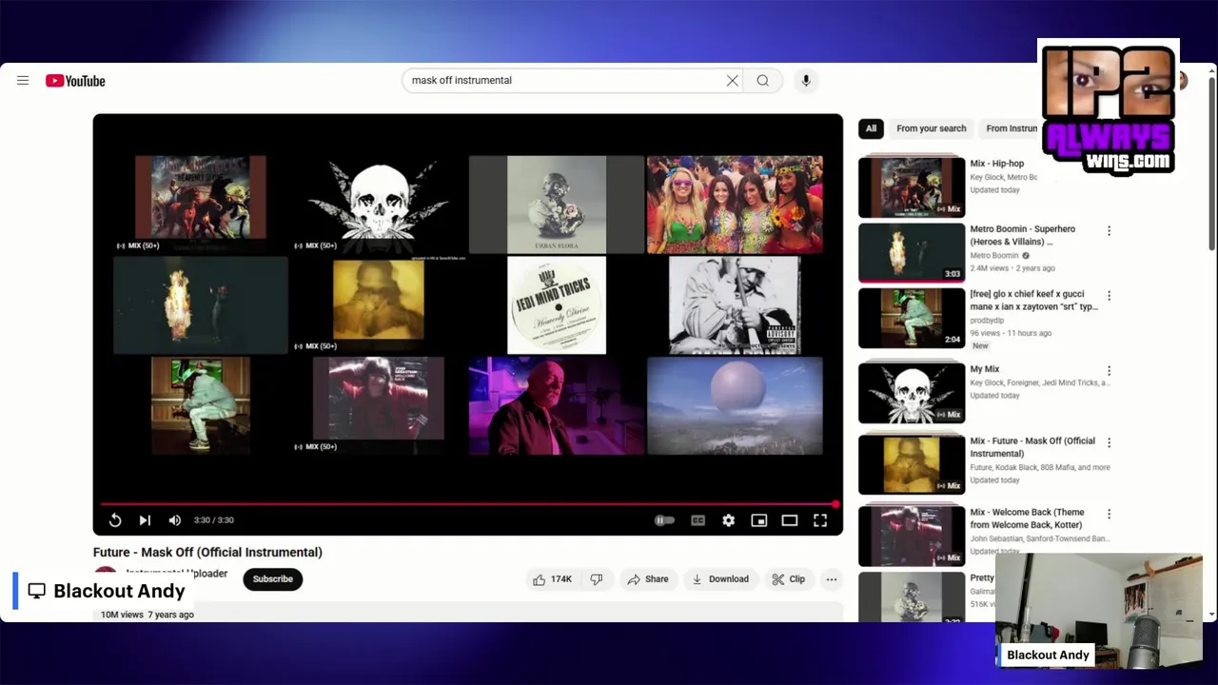Viewport: 1218px width, 685px height.
Task: Click the magnifying glass search button
Action: pos(763,81)
